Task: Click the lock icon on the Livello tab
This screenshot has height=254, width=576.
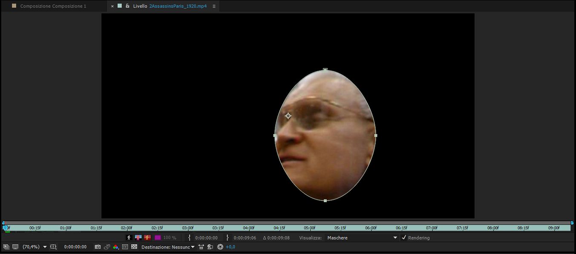Action: click(x=127, y=6)
